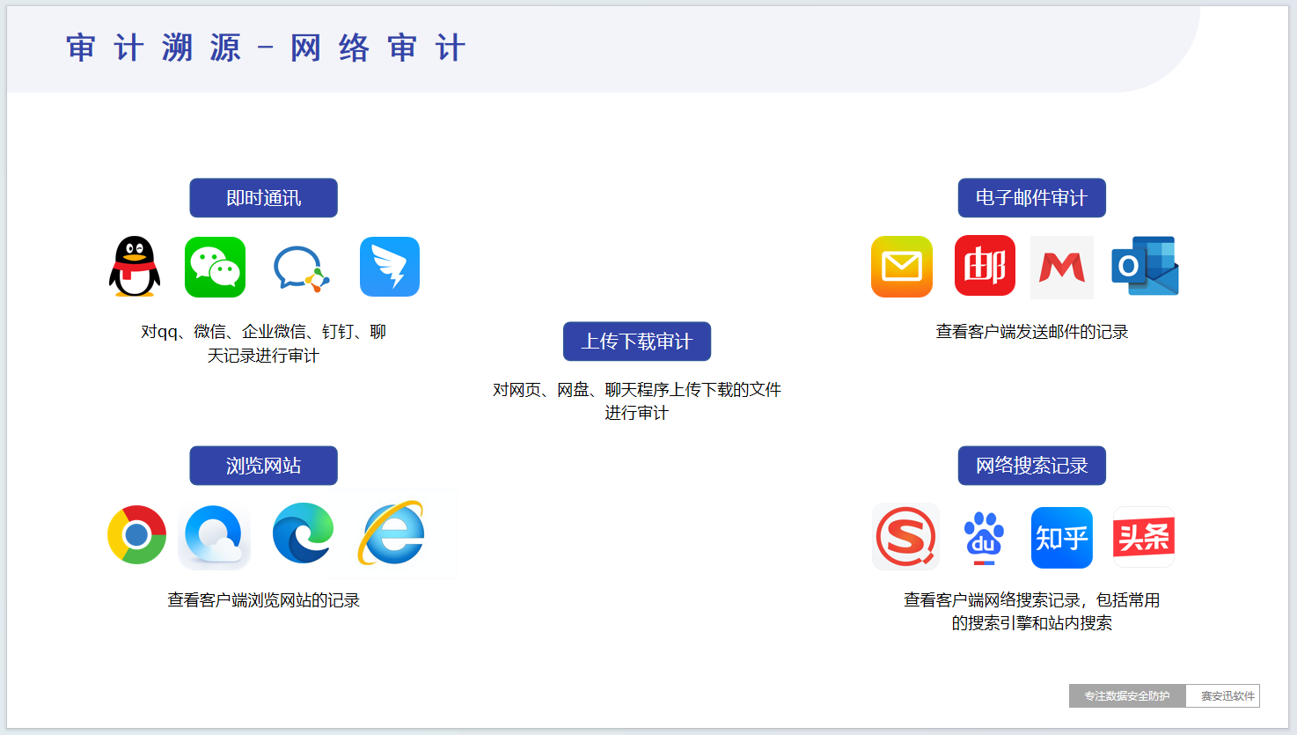This screenshot has width=1297, height=735.
Task: Click the Microsoft Outlook icon
Action: tap(1145, 266)
